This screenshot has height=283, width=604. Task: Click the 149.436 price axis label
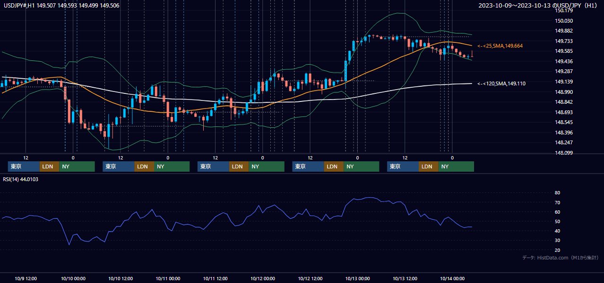564,61
